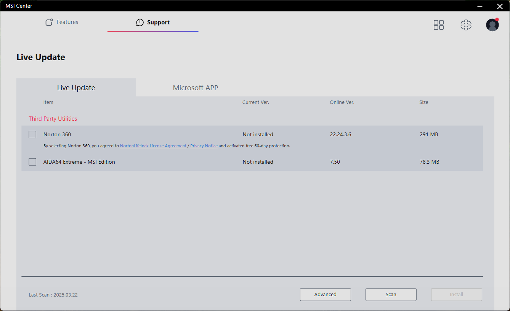Open the settings gear icon
Image resolution: width=510 pixels, height=311 pixels.
pos(466,25)
